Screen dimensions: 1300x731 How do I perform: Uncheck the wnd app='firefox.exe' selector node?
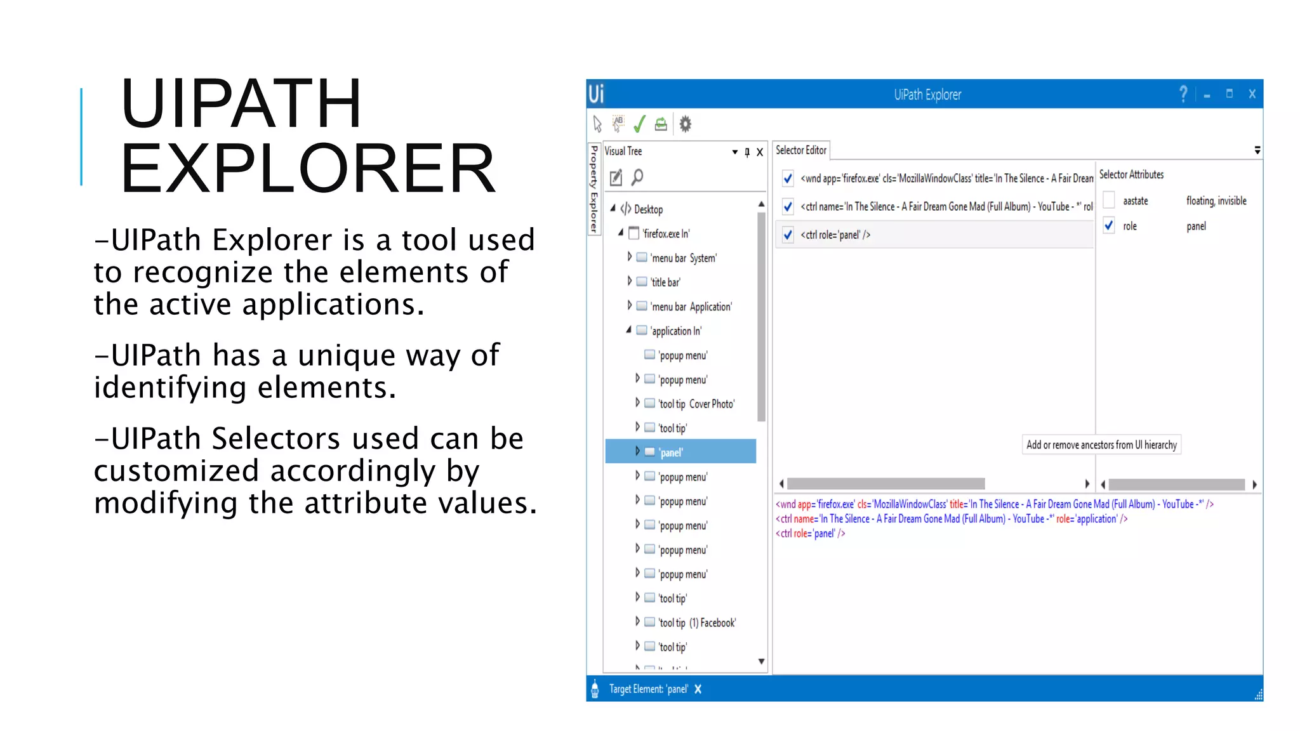788,178
